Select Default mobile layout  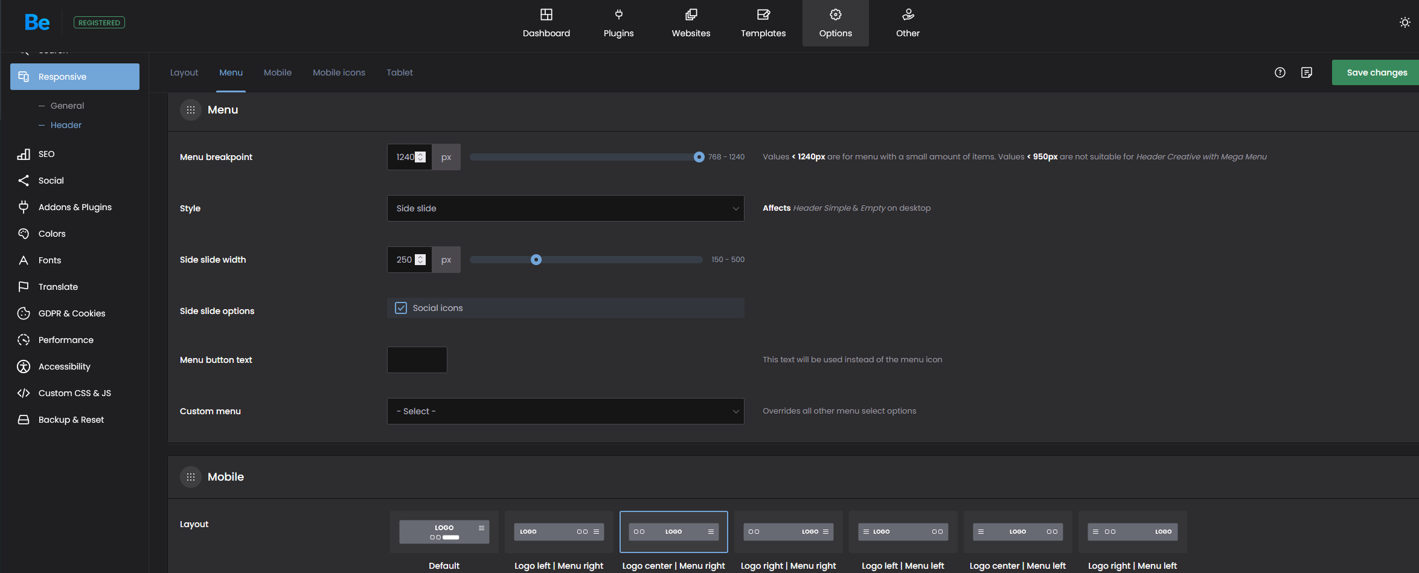tap(444, 532)
